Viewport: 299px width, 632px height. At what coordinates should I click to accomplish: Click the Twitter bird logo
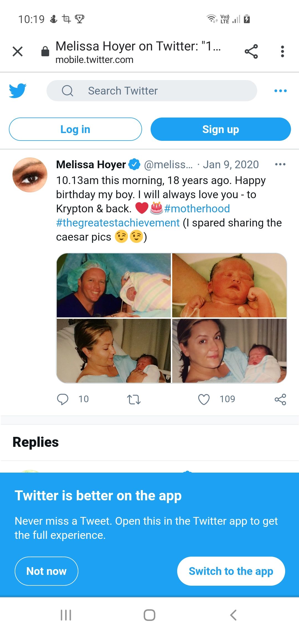18,91
